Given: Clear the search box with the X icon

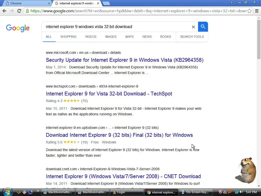Looking at the screenshot, I should coord(193,27).
